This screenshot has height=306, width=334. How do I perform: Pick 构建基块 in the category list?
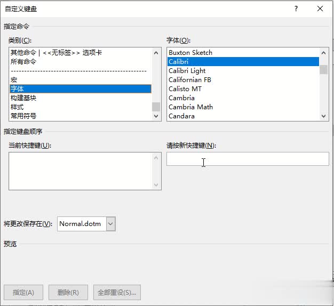81,98
